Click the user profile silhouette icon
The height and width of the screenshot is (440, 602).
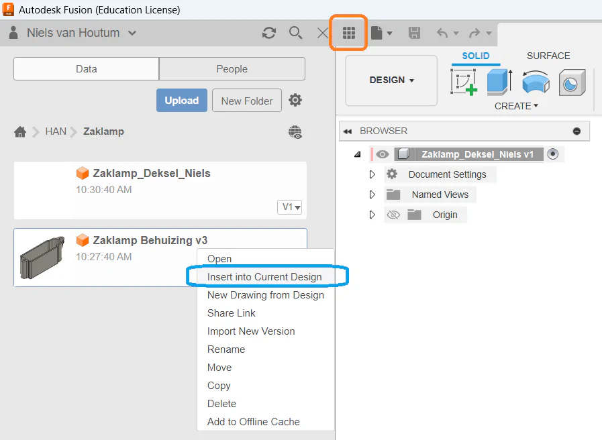(x=13, y=33)
